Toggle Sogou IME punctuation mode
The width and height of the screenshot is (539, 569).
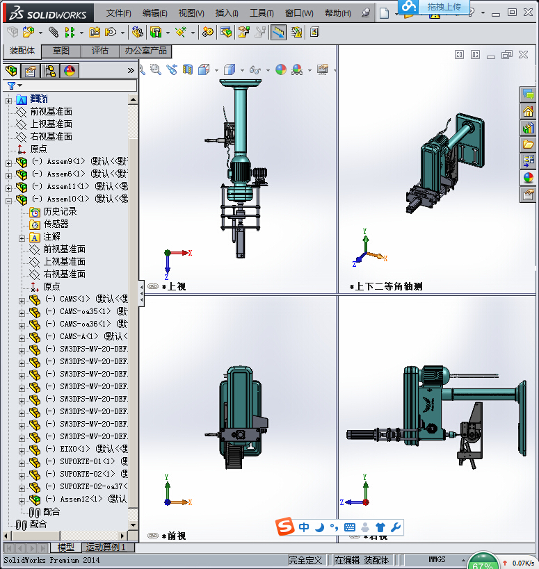click(x=334, y=527)
